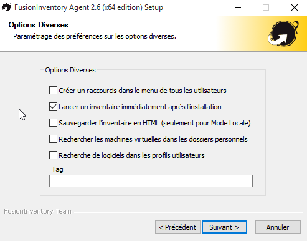This screenshot has height=241, width=307.
Task: Click the 'Options Diverses' header title
Action: [39, 25]
